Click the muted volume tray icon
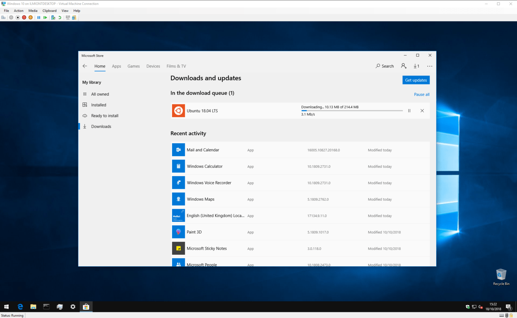 pos(481,307)
